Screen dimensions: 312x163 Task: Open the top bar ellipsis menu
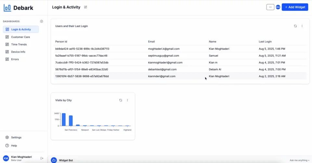(270, 7)
